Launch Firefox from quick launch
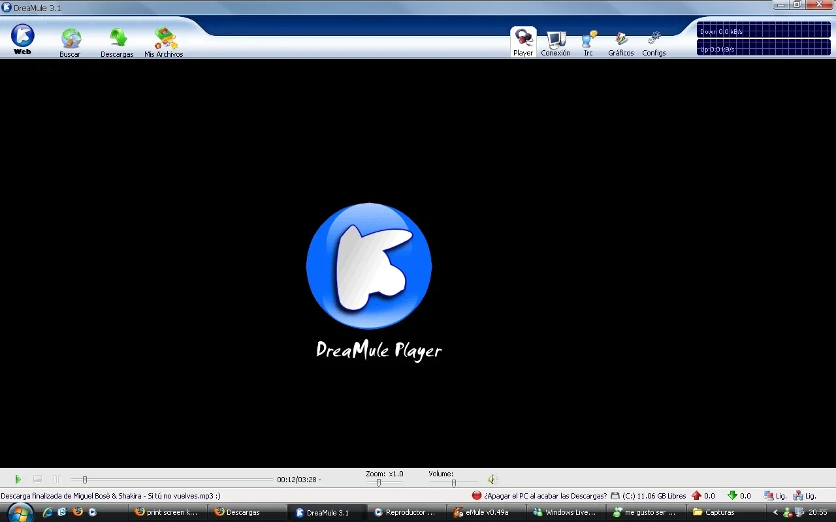Screen dimensions: 836x522 coord(78,512)
